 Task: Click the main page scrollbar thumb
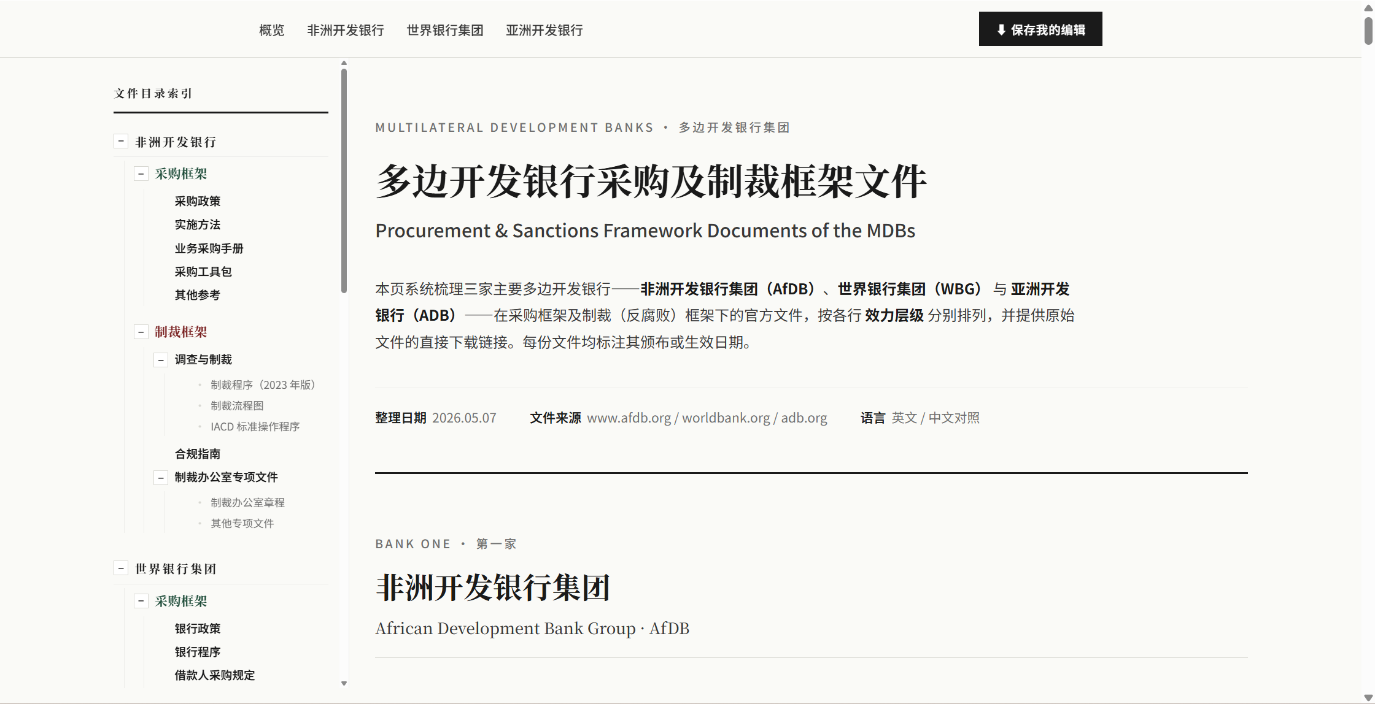pos(1368,31)
